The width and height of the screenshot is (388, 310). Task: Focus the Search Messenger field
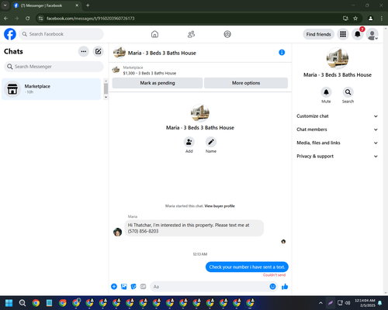54,67
